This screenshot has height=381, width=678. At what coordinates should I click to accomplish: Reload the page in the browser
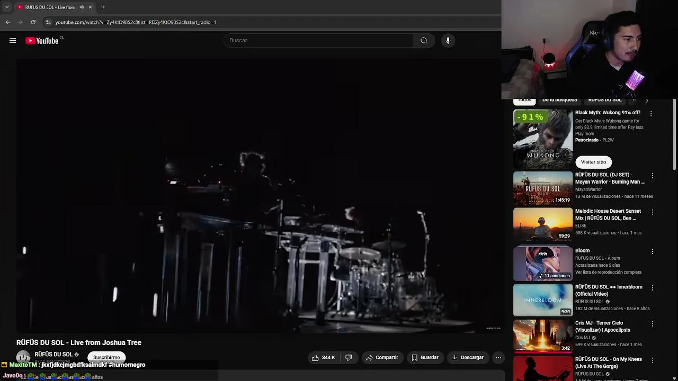tap(33, 22)
